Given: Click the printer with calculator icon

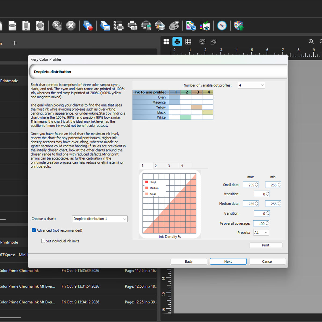Looking at the screenshot, I should coord(146,26).
